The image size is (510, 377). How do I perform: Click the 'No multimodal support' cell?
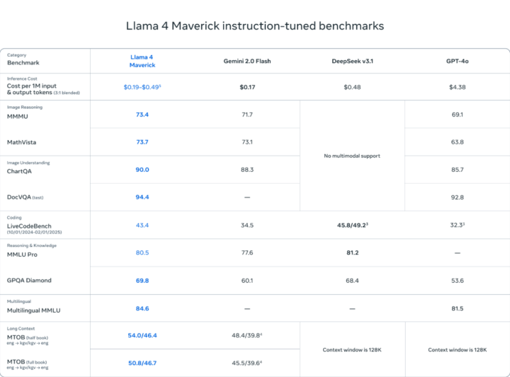[x=352, y=156]
